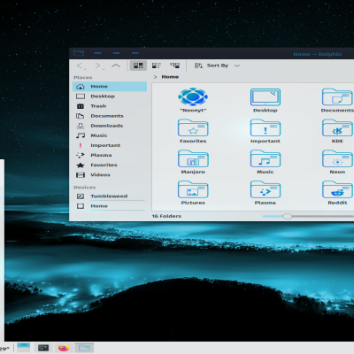The width and height of the screenshot is (354, 354).
Task: Select Downloads in the Places panel
Action: point(110,126)
